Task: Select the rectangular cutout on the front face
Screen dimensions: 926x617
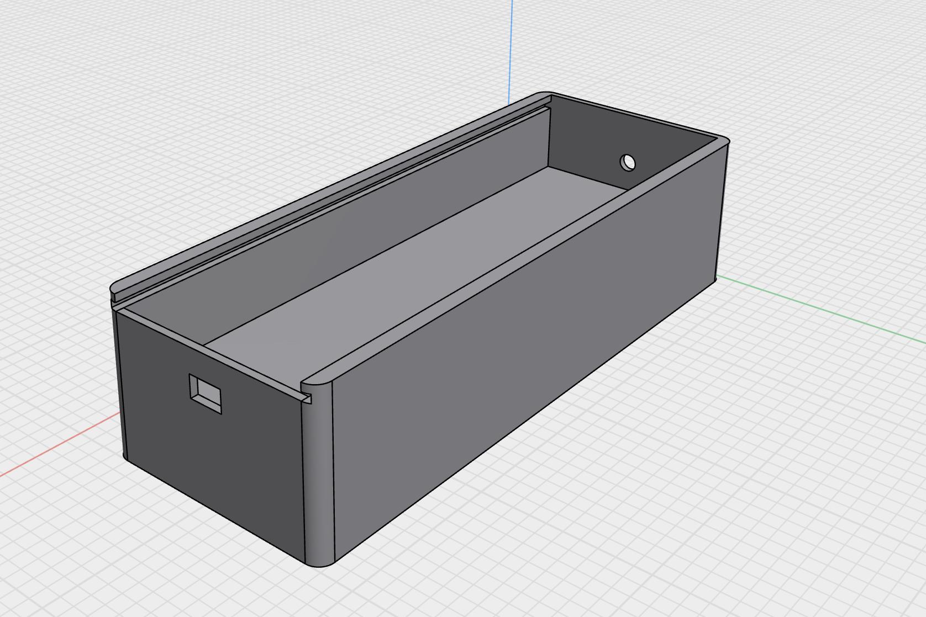Action: point(206,394)
